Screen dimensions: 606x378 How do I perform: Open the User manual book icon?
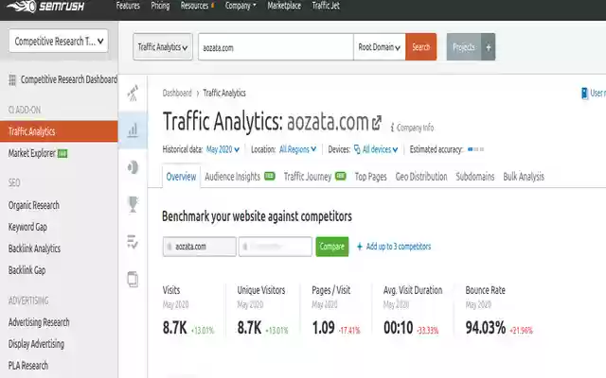[584, 93]
